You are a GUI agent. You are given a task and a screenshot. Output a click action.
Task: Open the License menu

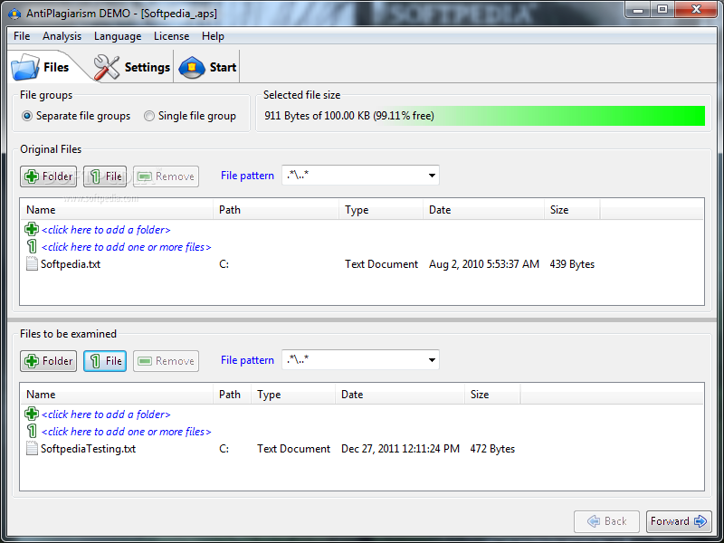tap(171, 36)
